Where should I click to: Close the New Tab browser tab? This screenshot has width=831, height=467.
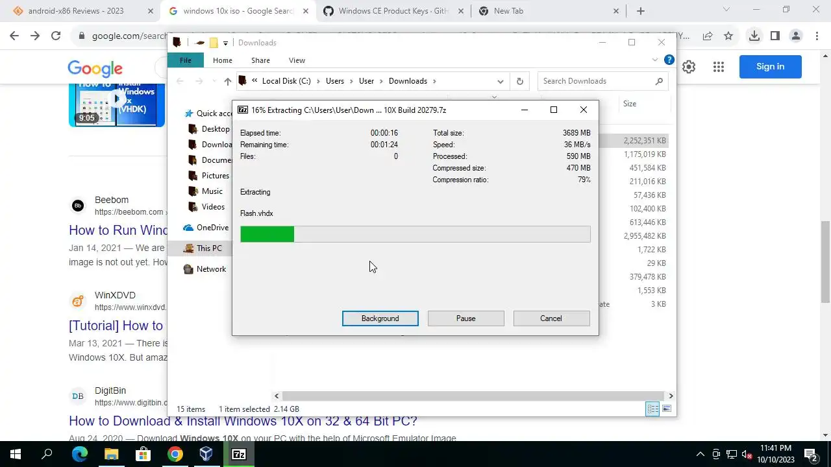pos(616,11)
